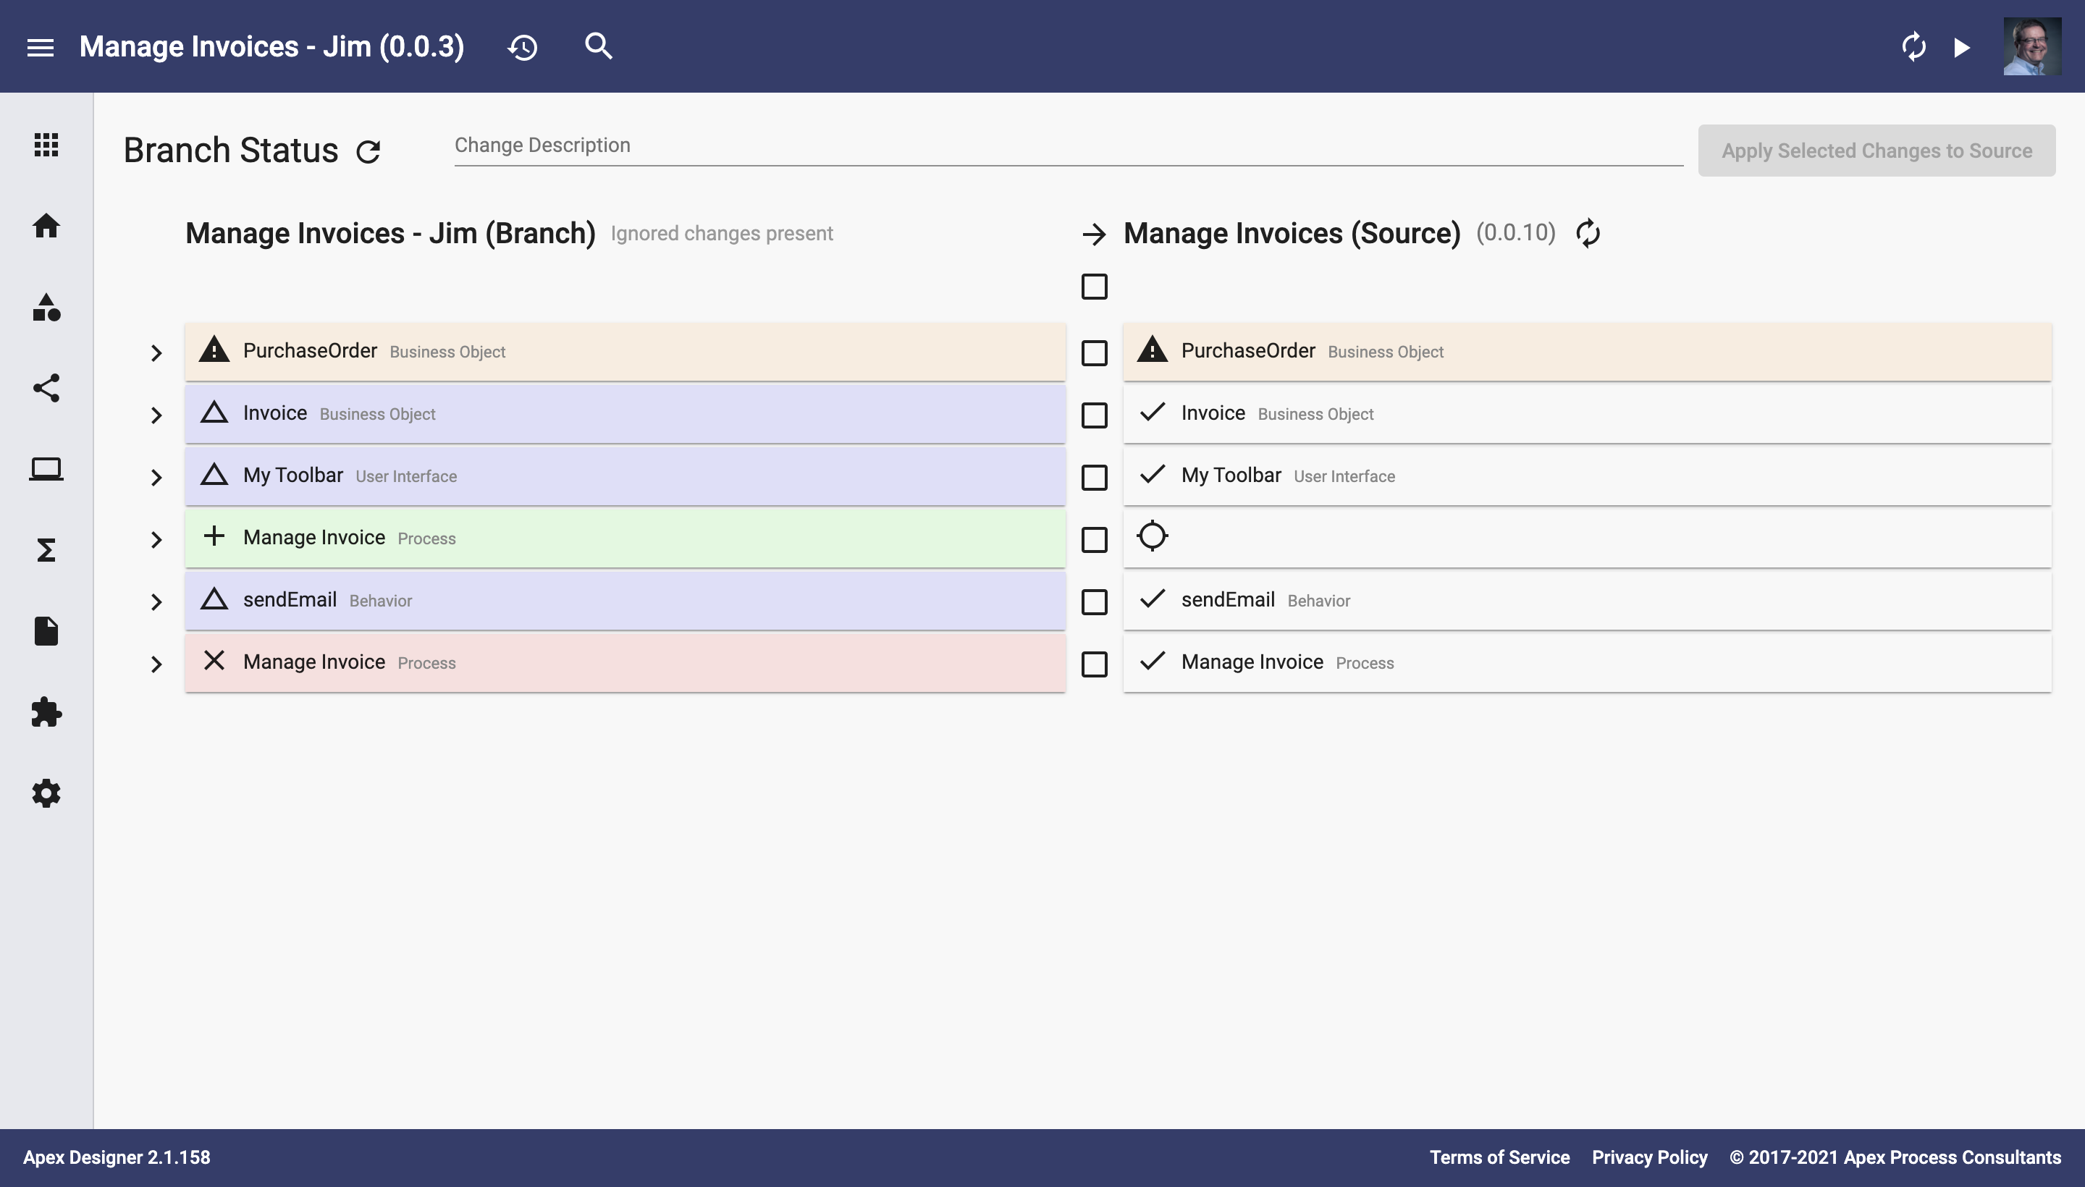Run the app with play icon
The width and height of the screenshot is (2085, 1187).
click(1963, 47)
